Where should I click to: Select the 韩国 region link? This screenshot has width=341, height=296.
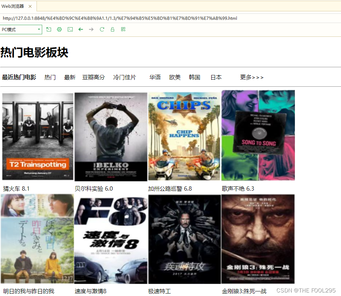(x=194, y=77)
